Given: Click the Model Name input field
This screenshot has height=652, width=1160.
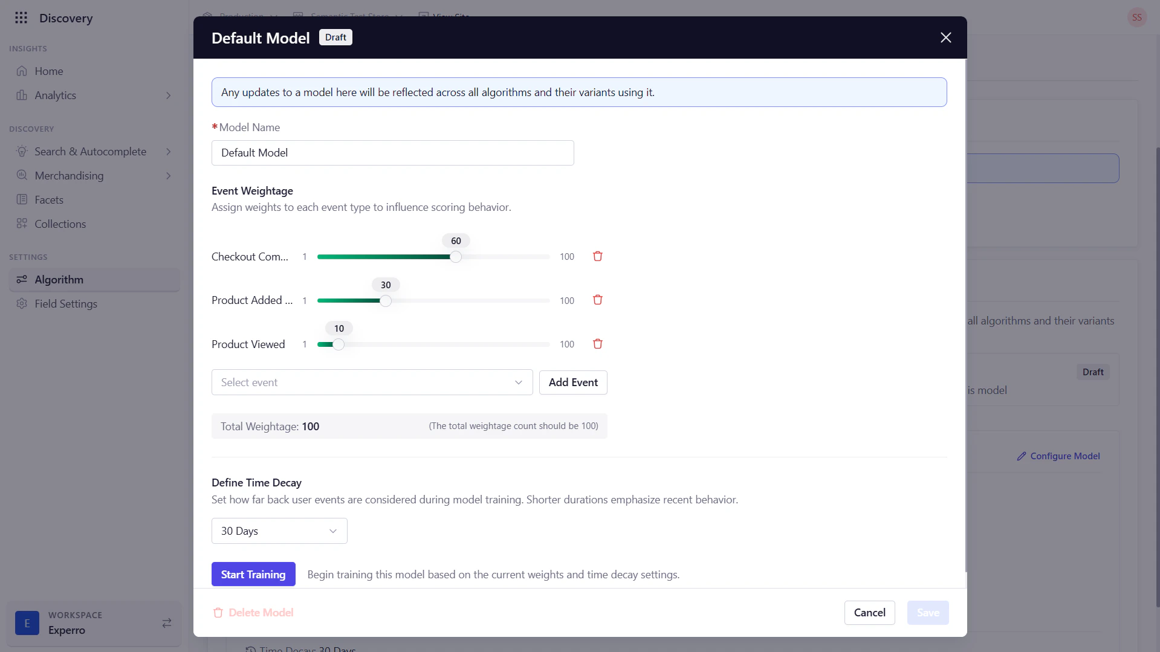Looking at the screenshot, I should pyautogui.click(x=392, y=153).
